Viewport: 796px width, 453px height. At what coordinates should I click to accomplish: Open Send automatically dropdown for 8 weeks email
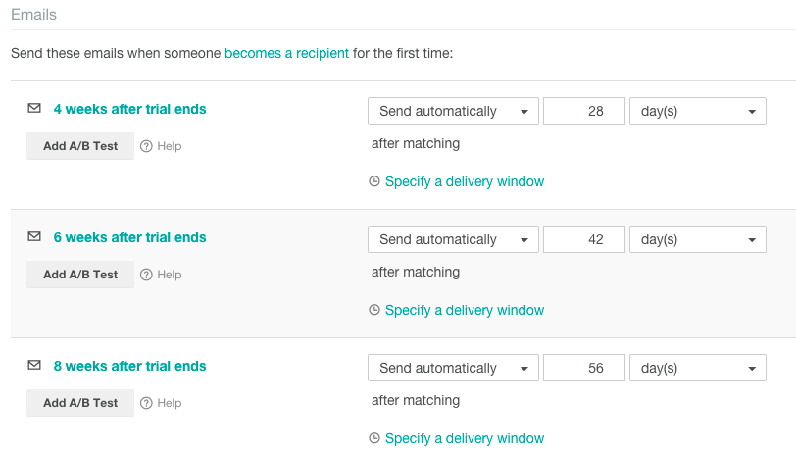(453, 369)
